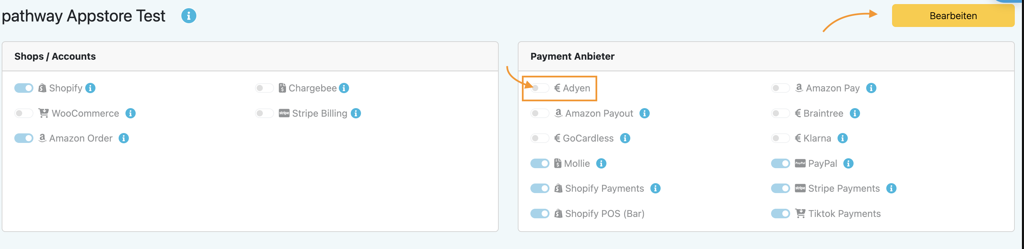Show info for Stripe Billing
The height and width of the screenshot is (249, 1024).
(x=356, y=113)
